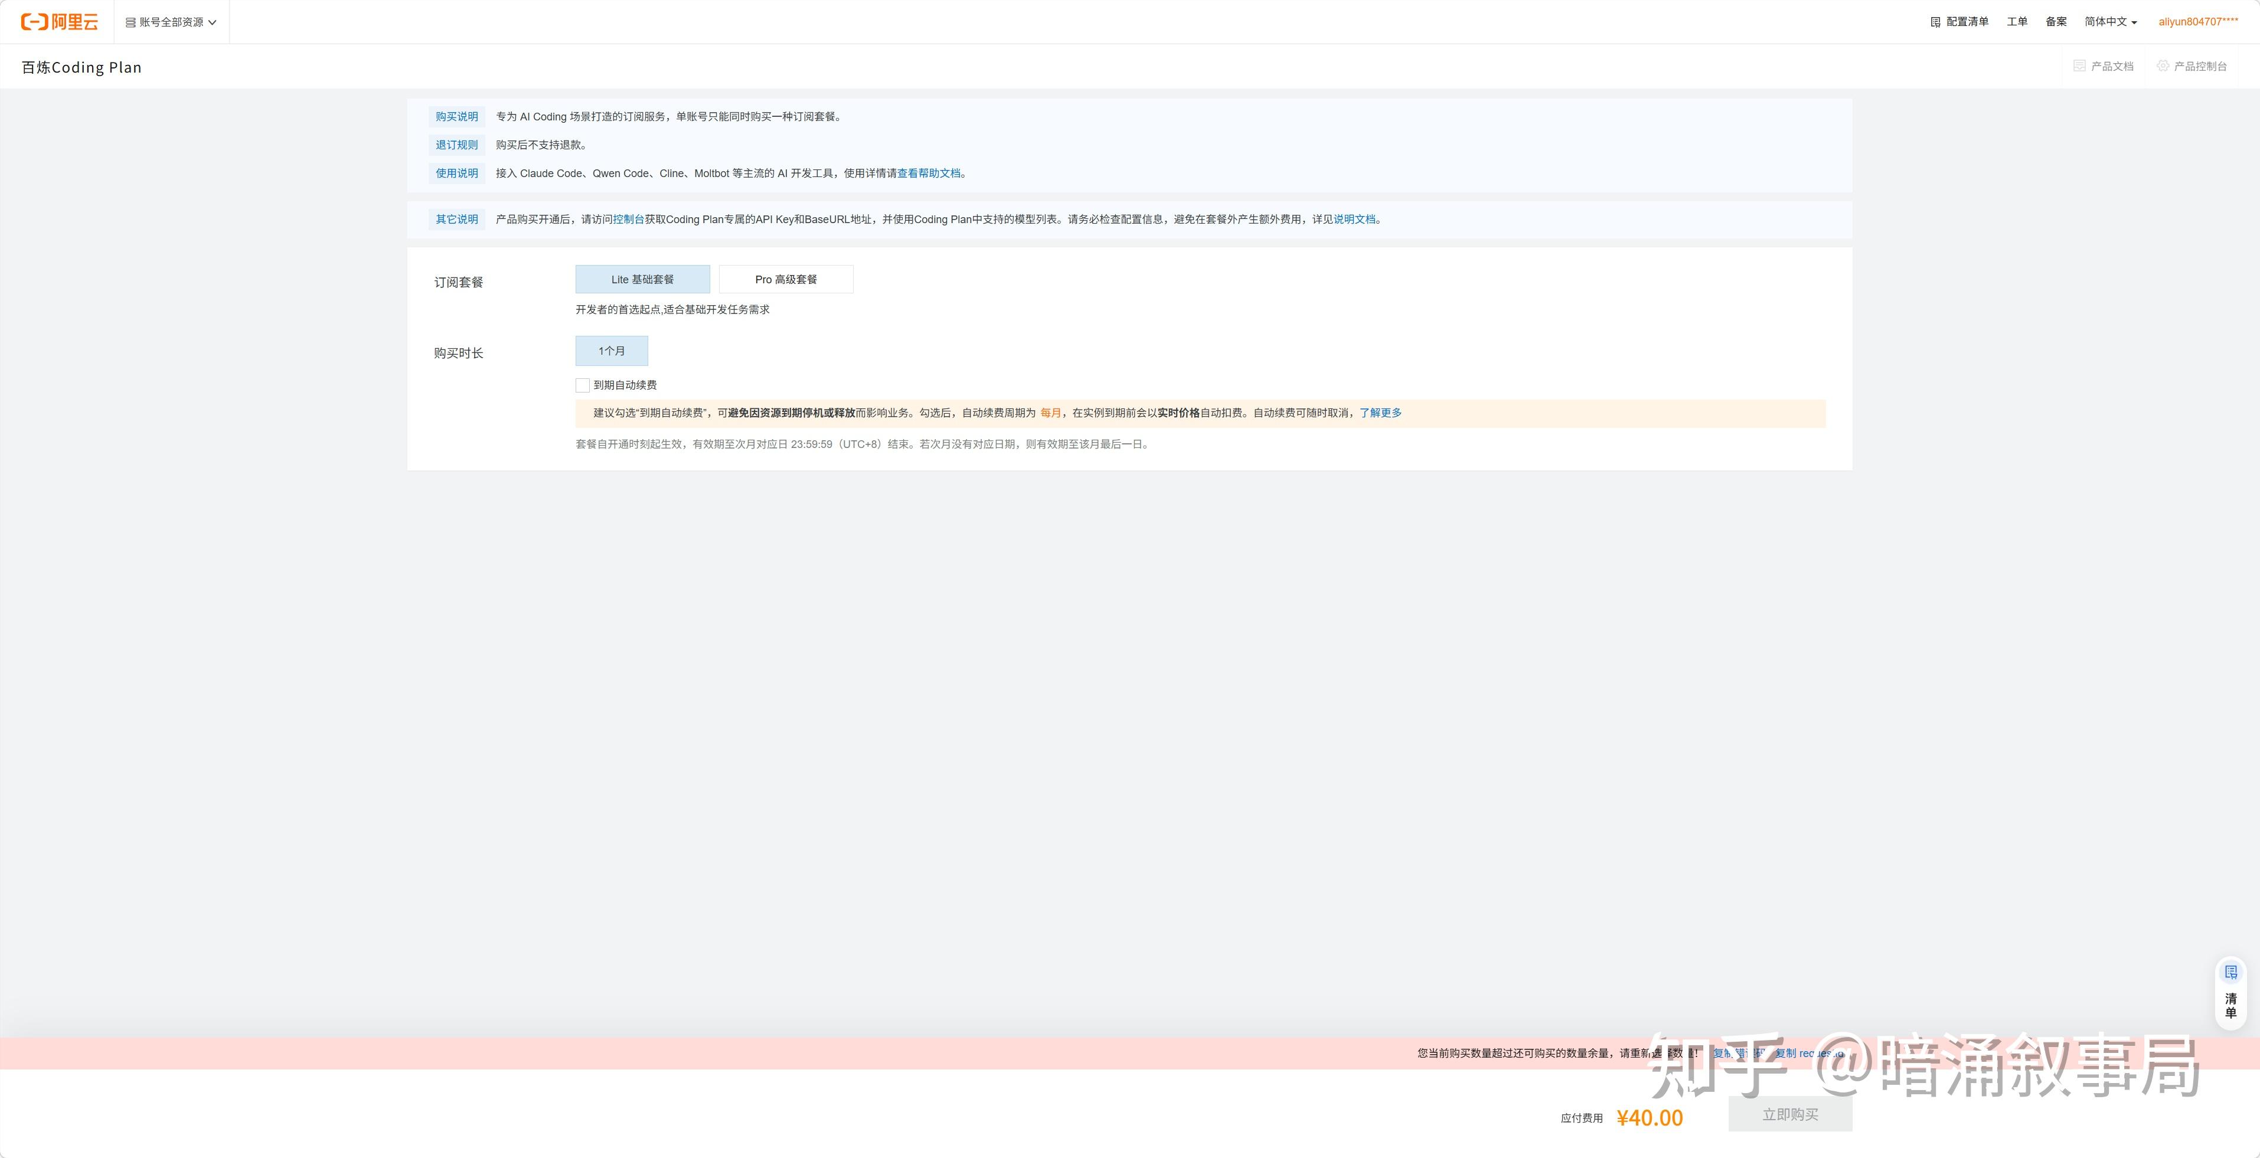Screen dimensions: 2260x1158
Task: Open 查看帮助文档 link
Action: tap(928, 174)
